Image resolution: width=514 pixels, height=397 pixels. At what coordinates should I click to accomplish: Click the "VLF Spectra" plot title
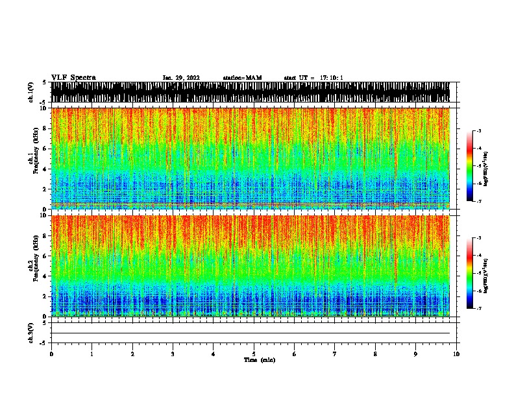click(73, 78)
